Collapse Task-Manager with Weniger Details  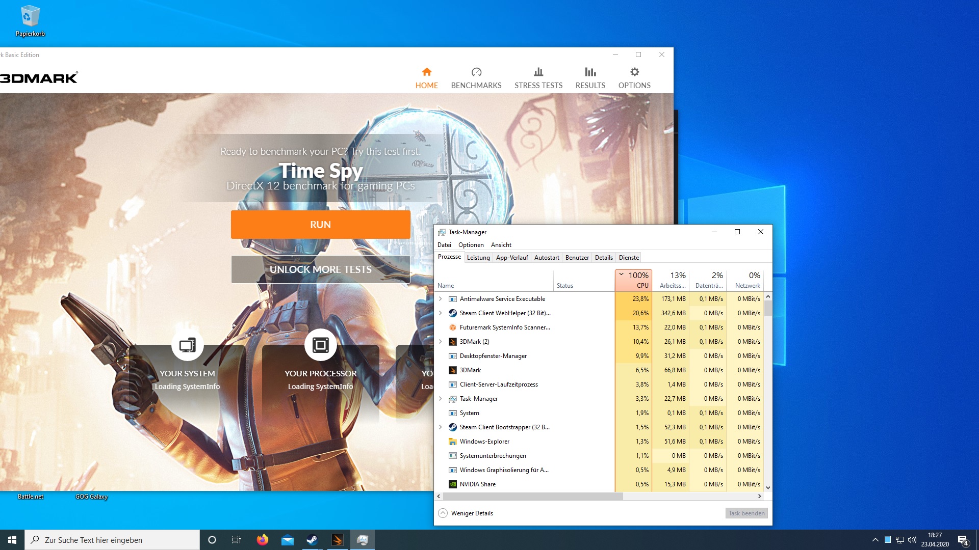tap(466, 513)
